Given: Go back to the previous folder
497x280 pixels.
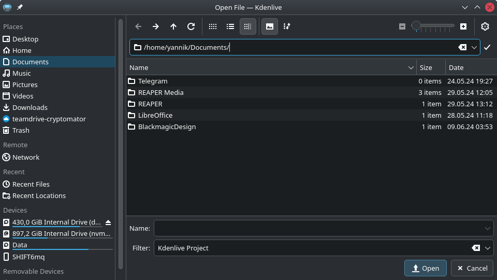Looking at the screenshot, I should click(138, 26).
